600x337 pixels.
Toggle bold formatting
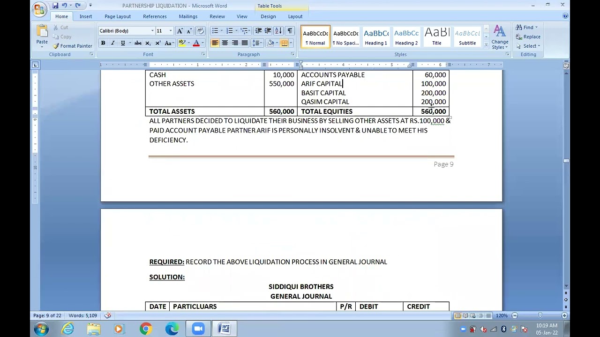coord(103,43)
